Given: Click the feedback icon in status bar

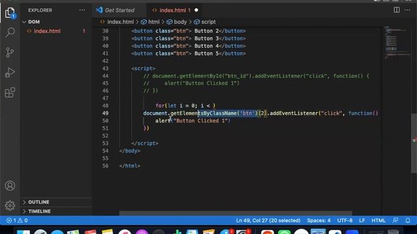Looking at the screenshot, I should coord(395,220).
